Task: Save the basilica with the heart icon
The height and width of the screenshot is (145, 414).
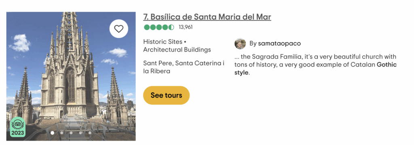Action: click(x=119, y=29)
